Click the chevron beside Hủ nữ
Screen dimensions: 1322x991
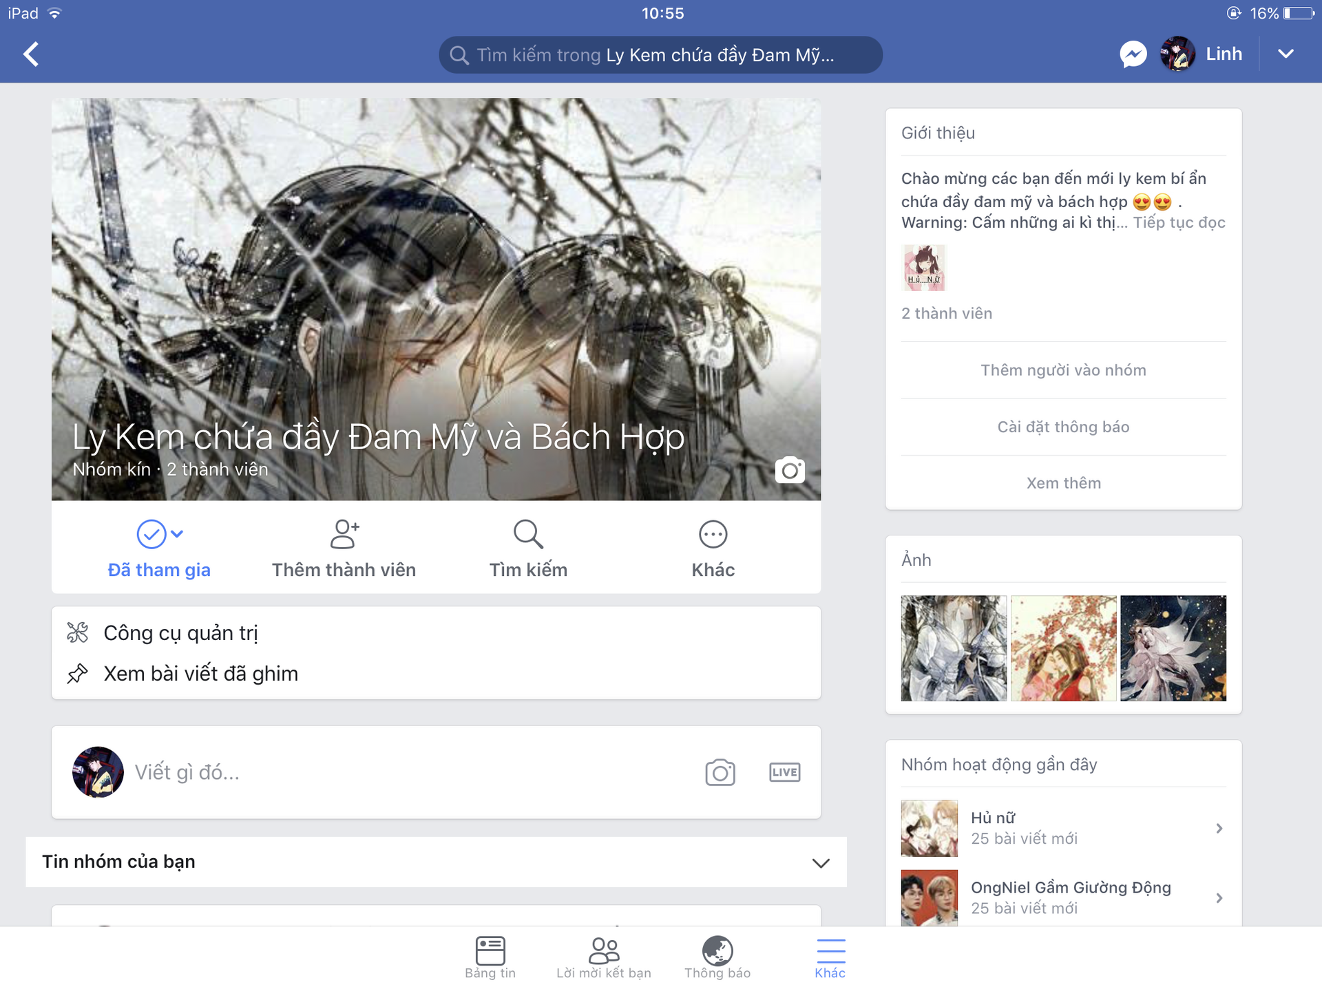coord(1219,828)
